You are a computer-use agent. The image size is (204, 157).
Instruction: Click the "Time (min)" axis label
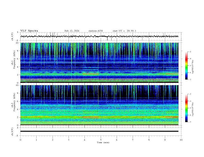[x=103, y=142]
